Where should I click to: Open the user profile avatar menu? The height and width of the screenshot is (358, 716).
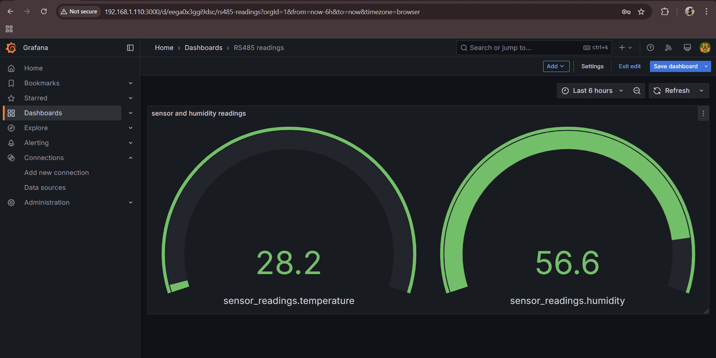704,48
